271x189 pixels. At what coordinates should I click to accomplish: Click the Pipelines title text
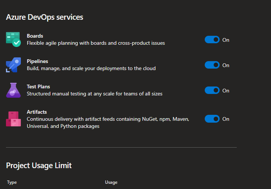pyautogui.click(x=37, y=61)
